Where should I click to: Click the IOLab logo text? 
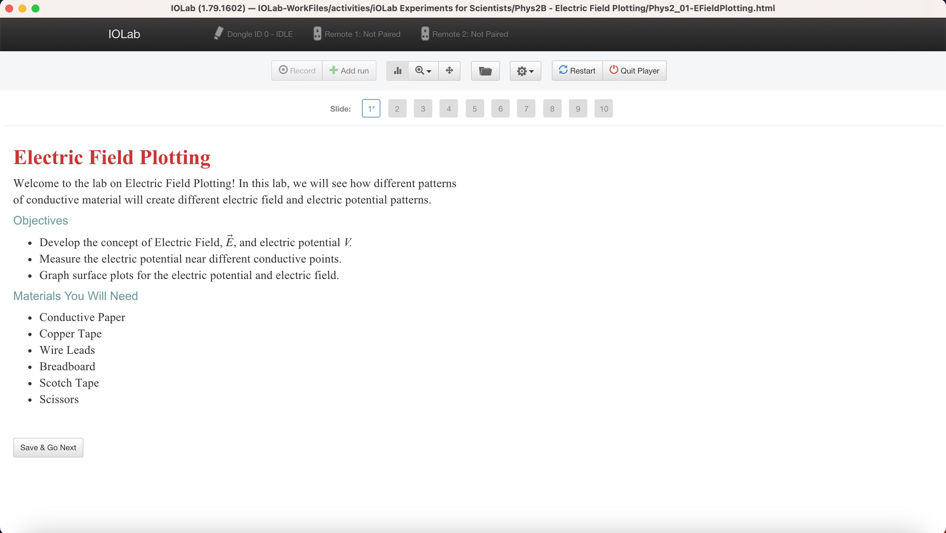pos(124,34)
